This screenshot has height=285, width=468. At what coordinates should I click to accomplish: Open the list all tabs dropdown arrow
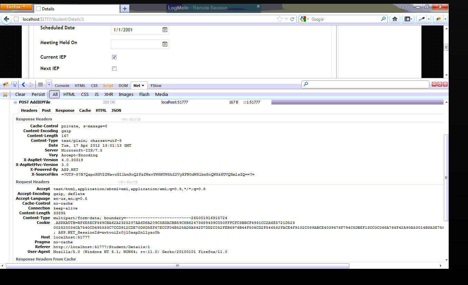coord(403,8)
